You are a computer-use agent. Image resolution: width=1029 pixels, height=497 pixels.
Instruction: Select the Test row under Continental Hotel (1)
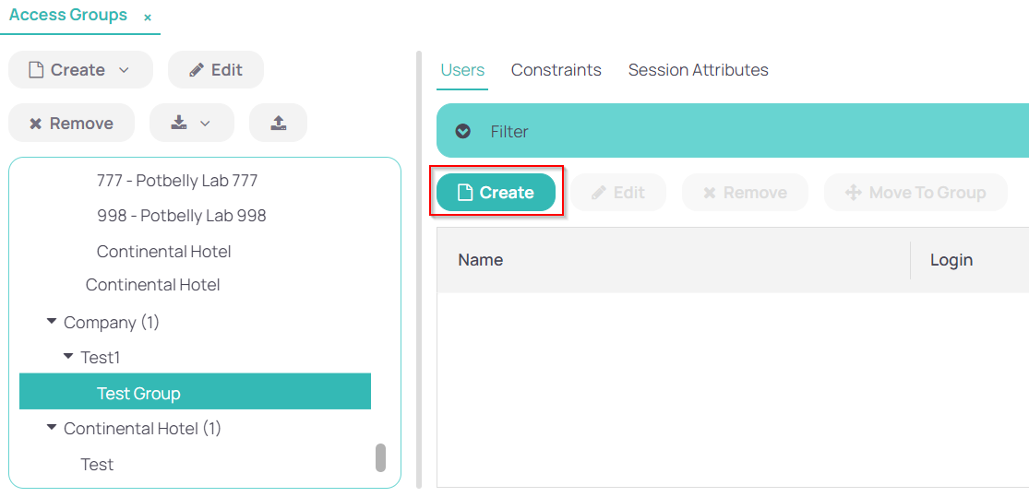pyautogui.click(x=97, y=465)
